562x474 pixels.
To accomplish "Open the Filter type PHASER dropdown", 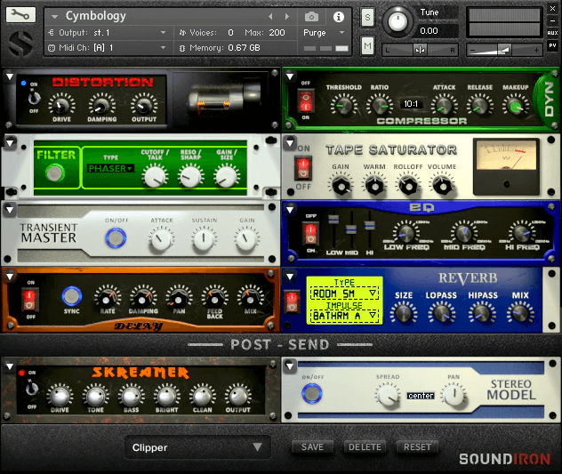I will 111,168.
